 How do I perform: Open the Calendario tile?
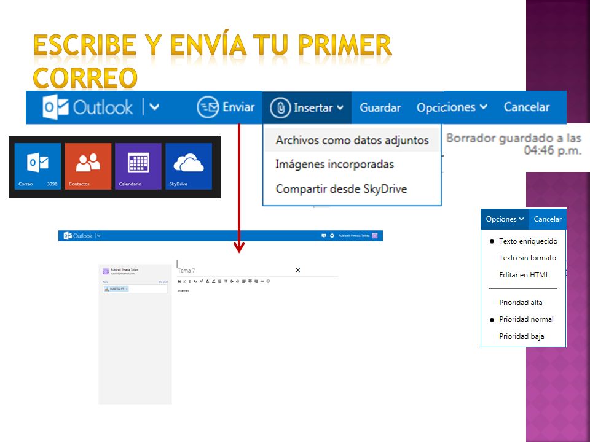[x=138, y=166]
